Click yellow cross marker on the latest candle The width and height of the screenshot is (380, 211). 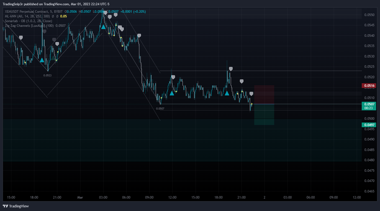click(252, 104)
